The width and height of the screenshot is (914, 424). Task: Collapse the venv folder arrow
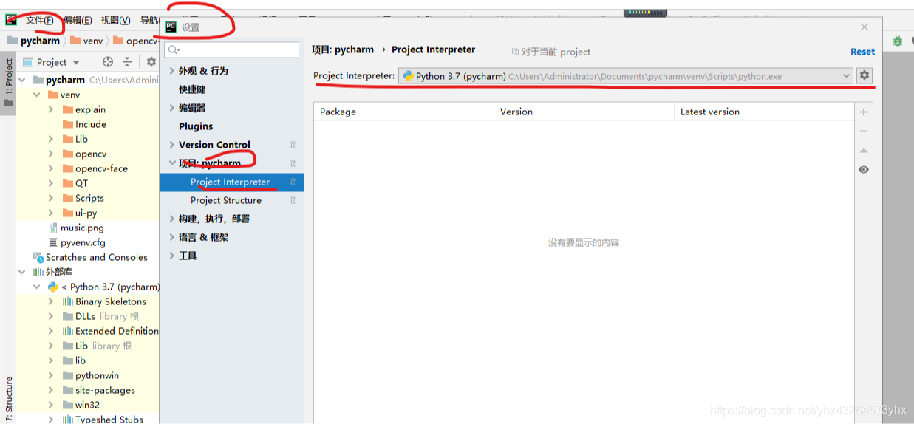36,95
